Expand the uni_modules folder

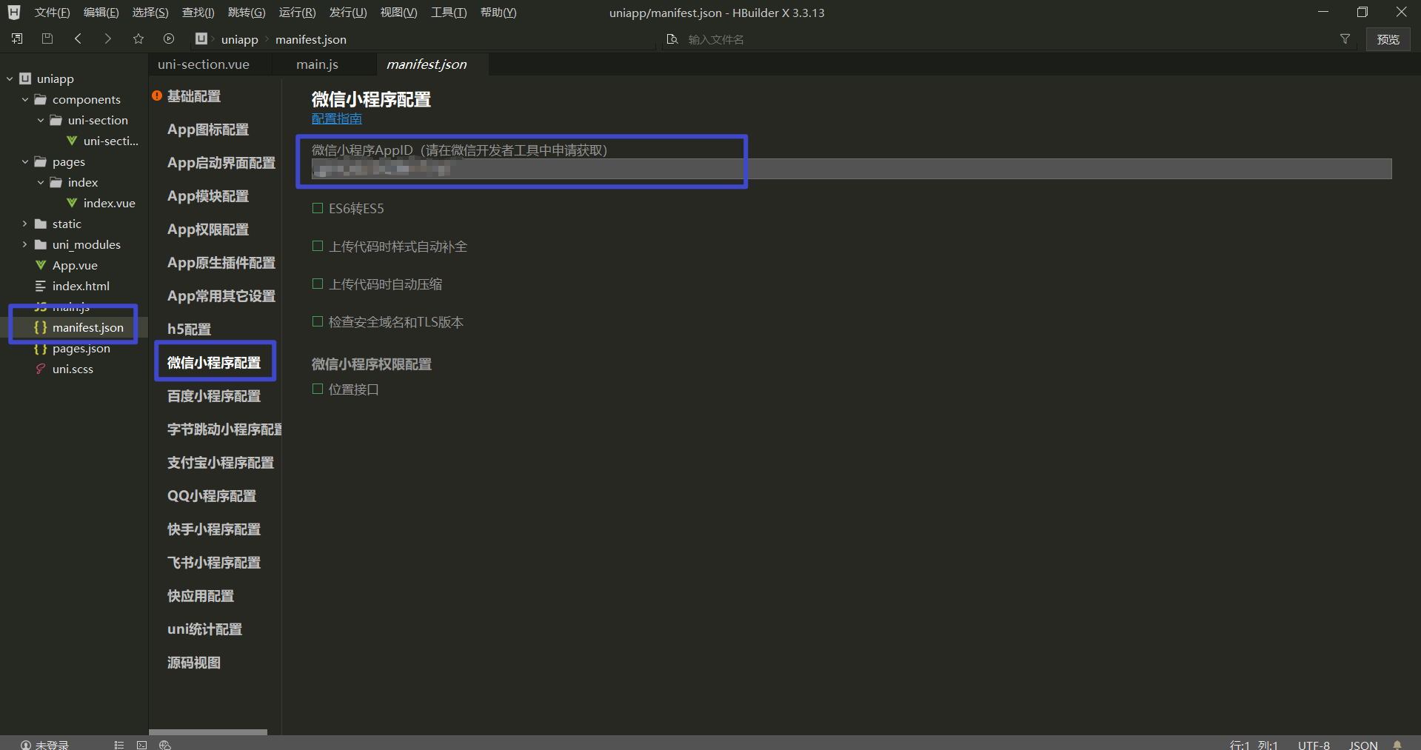pyautogui.click(x=25, y=244)
